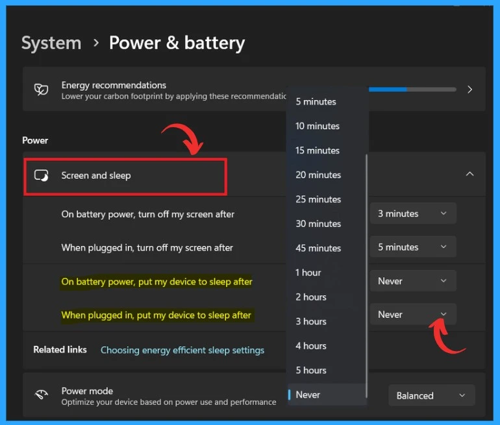
Task: Select 45 minutes option
Action: 326,248
